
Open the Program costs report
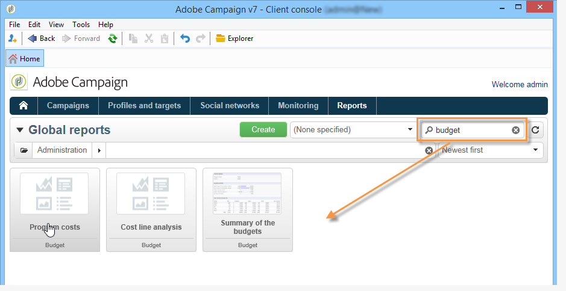[x=55, y=210]
